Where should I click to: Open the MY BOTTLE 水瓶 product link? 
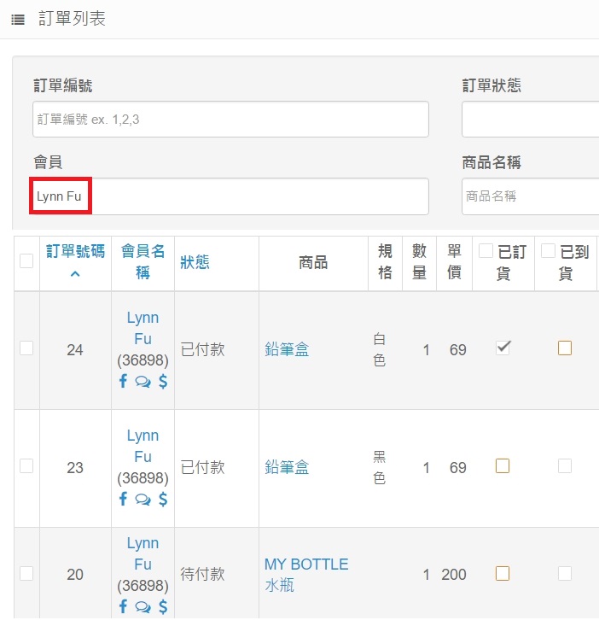305,575
